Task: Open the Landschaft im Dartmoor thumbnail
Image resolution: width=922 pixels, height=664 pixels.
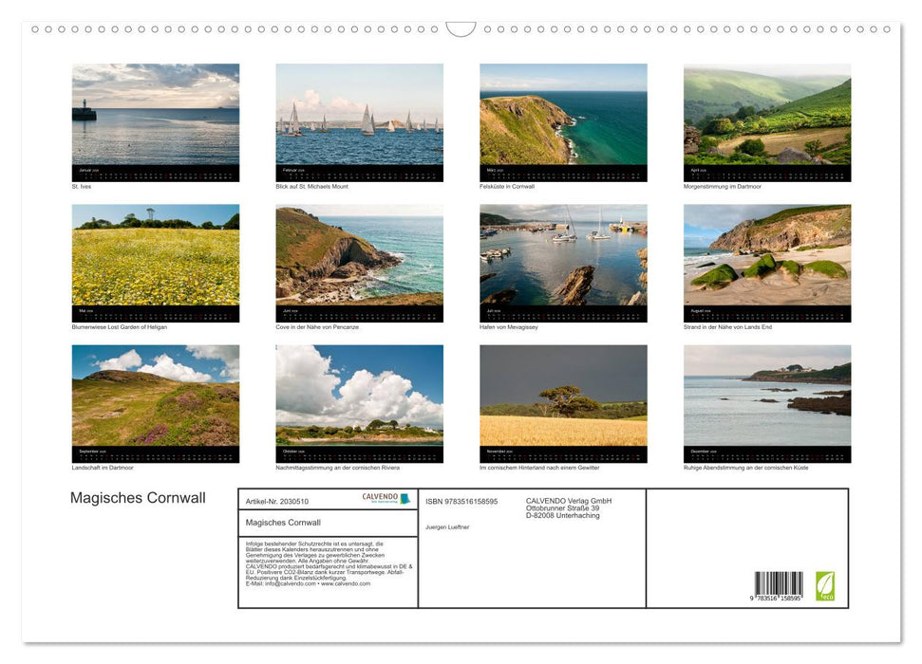Action: pyautogui.click(x=155, y=398)
